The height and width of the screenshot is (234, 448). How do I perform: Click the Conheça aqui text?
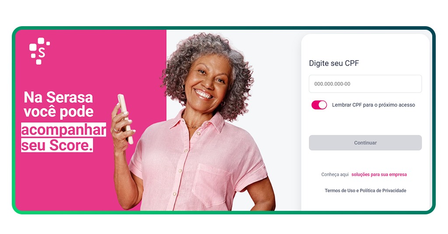[335, 175]
